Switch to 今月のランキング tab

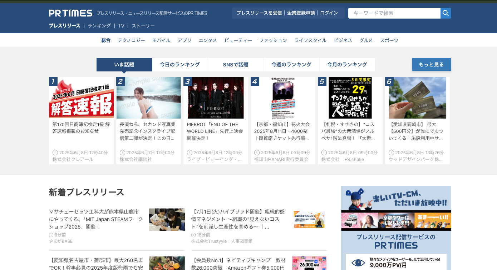click(347, 65)
